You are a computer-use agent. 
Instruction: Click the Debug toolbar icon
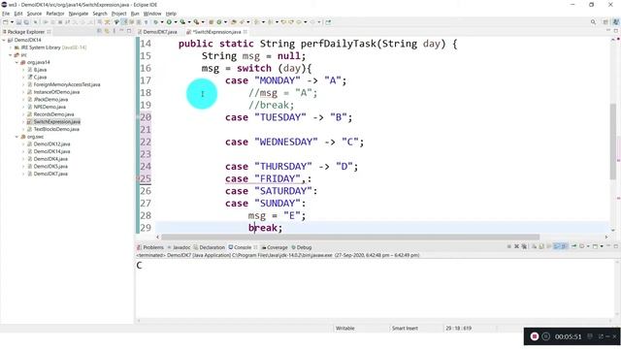tap(156, 22)
